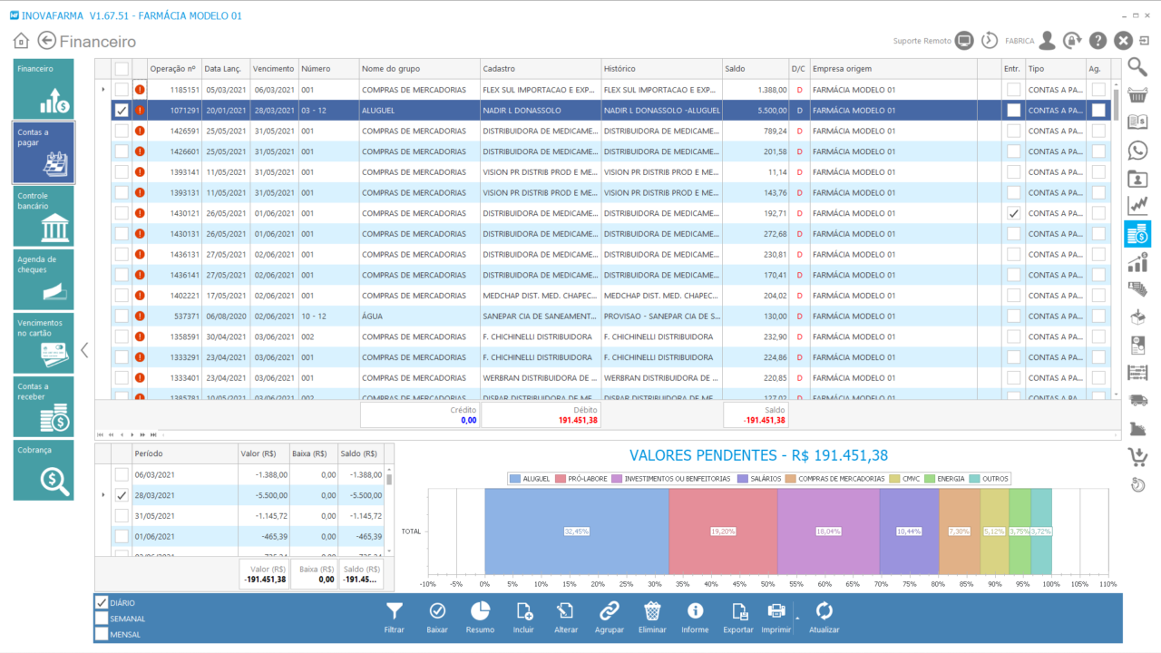Enable the MENSAL checkbox
The image size is (1161, 653).
(x=102, y=634)
